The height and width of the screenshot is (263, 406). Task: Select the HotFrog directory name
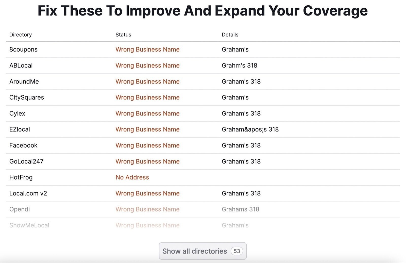[21, 177]
